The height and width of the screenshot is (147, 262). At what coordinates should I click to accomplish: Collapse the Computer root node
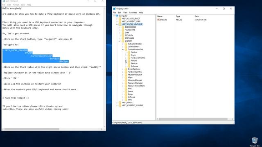click(x=114, y=16)
